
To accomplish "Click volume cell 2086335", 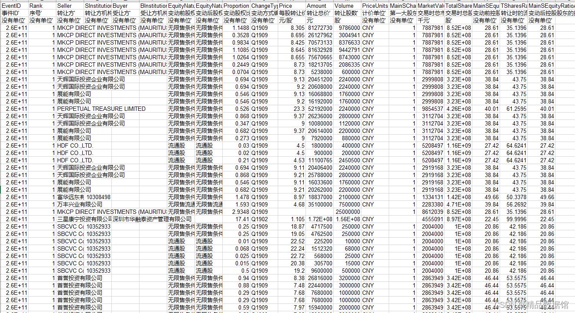I will (x=347, y=65).
